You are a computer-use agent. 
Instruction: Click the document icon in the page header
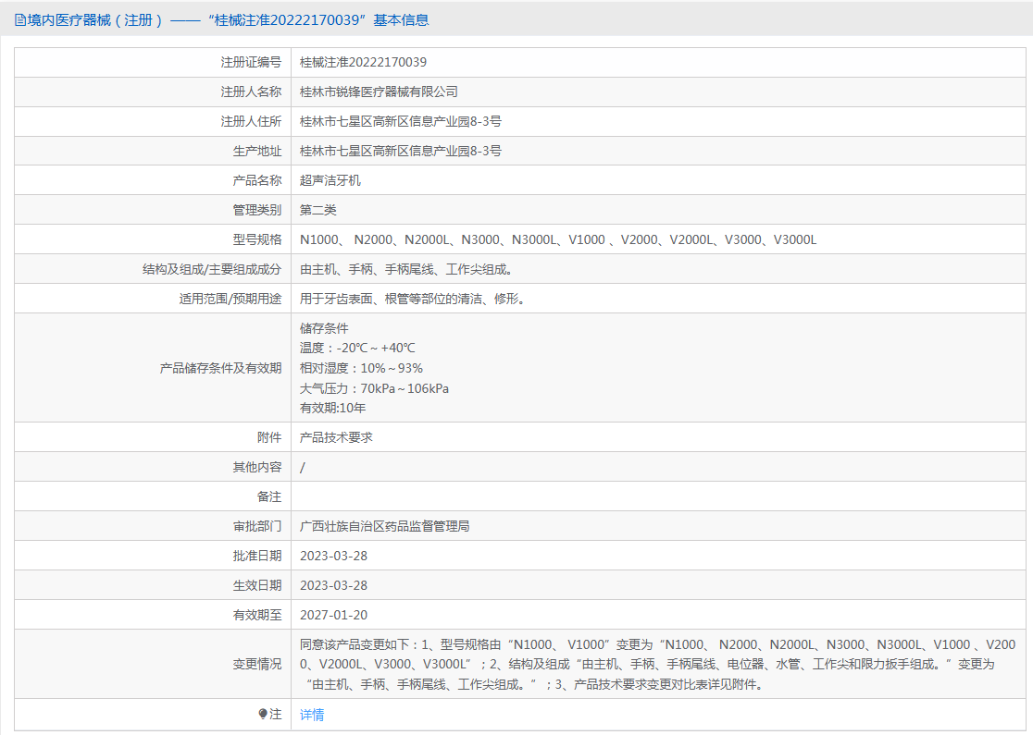19,20
